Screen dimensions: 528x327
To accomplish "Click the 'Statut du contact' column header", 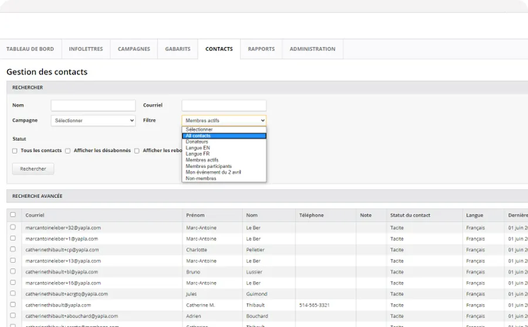I will coord(410,216).
